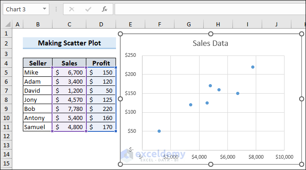306x170 pixels.
Task: Select the cell containing Mike
Action: (37, 72)
